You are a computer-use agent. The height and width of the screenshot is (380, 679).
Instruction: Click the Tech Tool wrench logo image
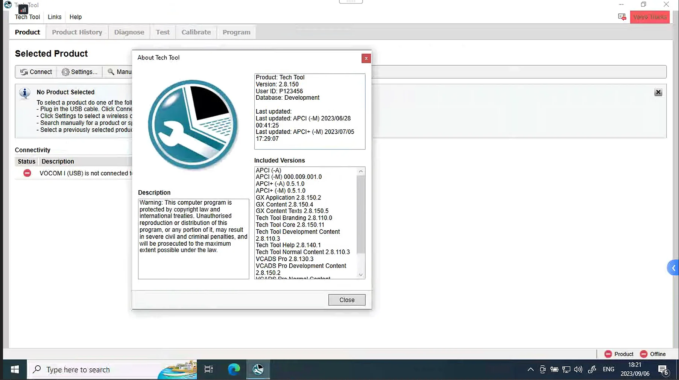[193, 125]
